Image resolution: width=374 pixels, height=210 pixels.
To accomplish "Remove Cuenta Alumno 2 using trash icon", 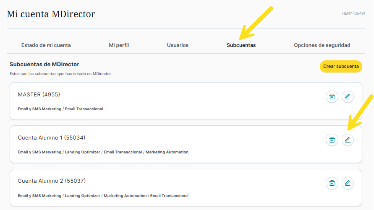I will pos(332,183).
